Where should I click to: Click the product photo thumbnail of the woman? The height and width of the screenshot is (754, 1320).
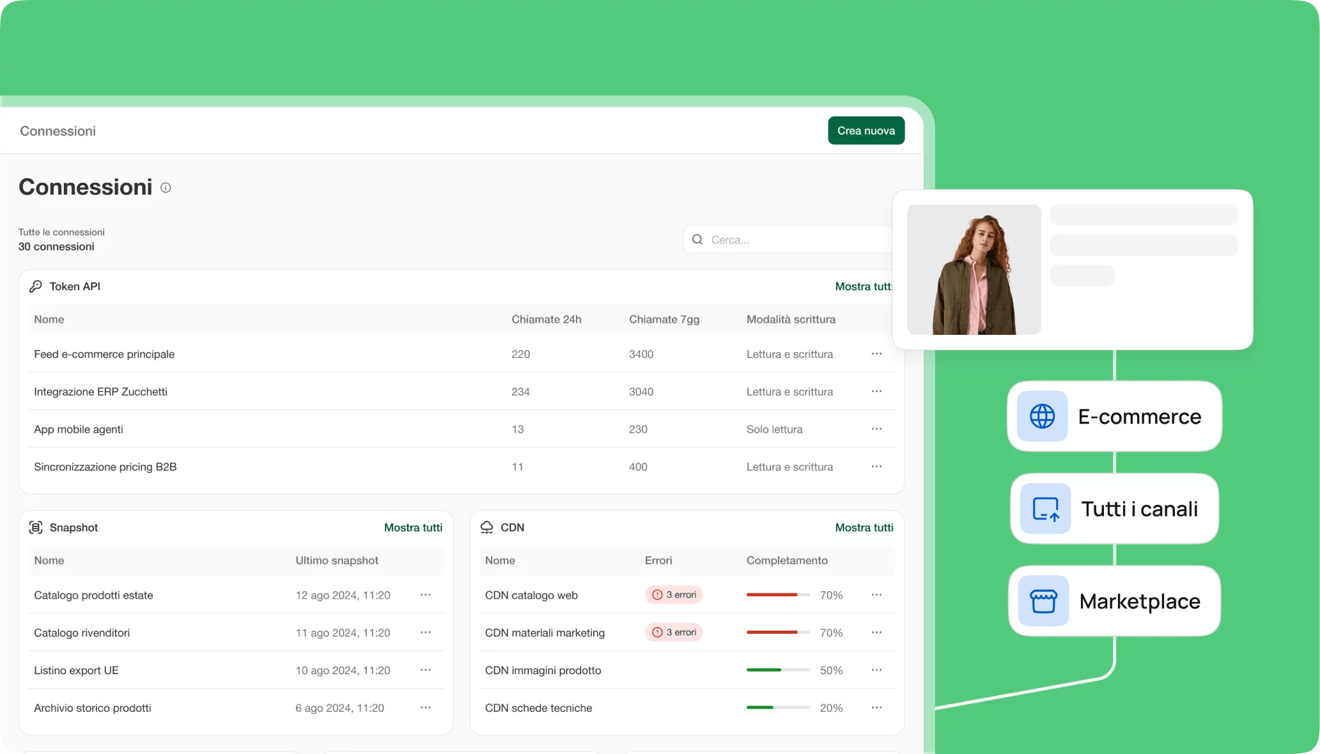click(974, 270)
